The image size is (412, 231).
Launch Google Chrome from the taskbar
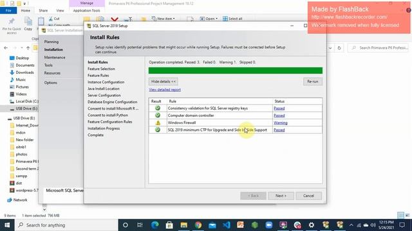point(198,225)
